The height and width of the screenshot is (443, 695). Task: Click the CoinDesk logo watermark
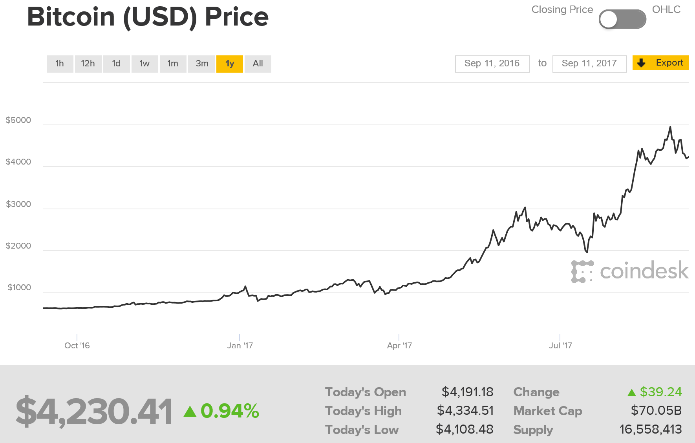pos(629,271)
